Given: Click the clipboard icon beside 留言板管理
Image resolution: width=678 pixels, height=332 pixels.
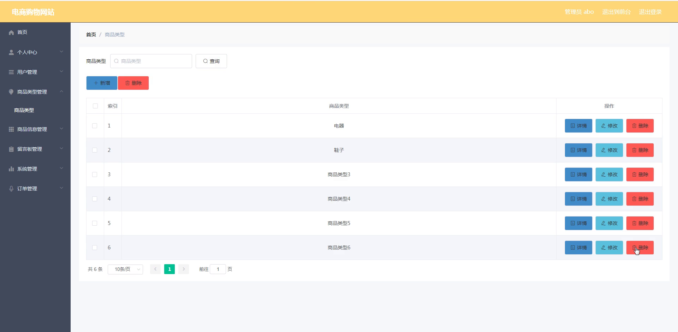Looking at the screenshot, I should click(x=11, y=149).
